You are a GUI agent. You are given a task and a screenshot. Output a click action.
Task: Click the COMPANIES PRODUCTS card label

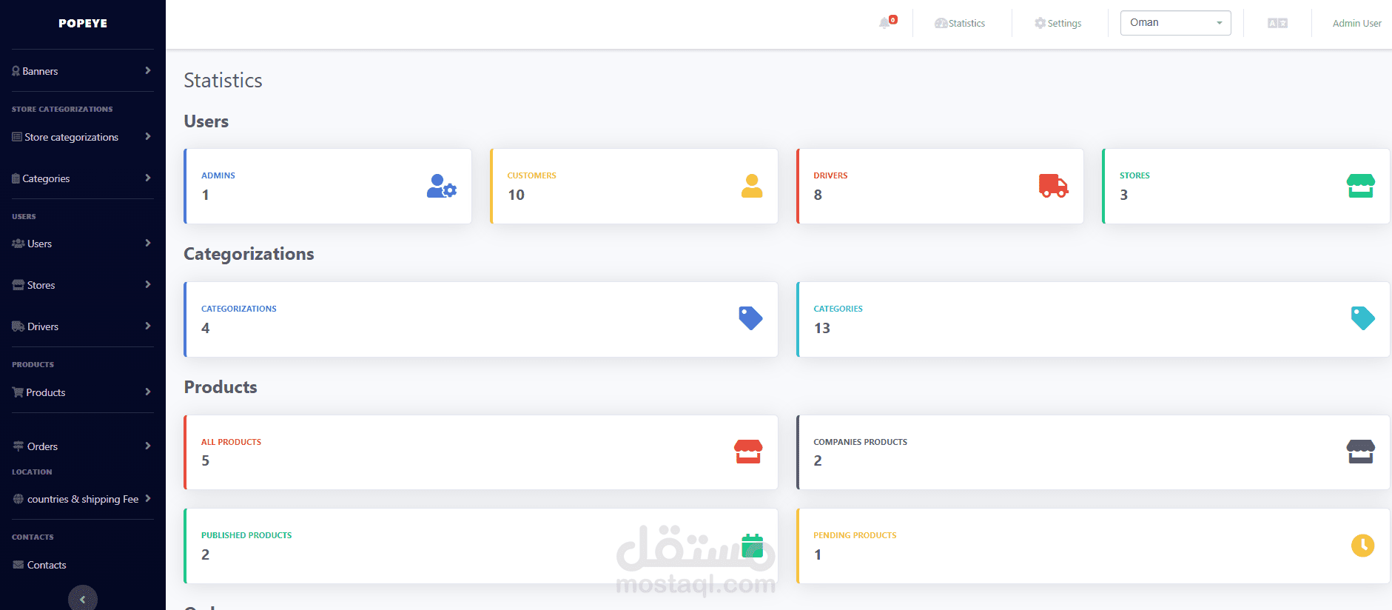[x=860, y=442]
